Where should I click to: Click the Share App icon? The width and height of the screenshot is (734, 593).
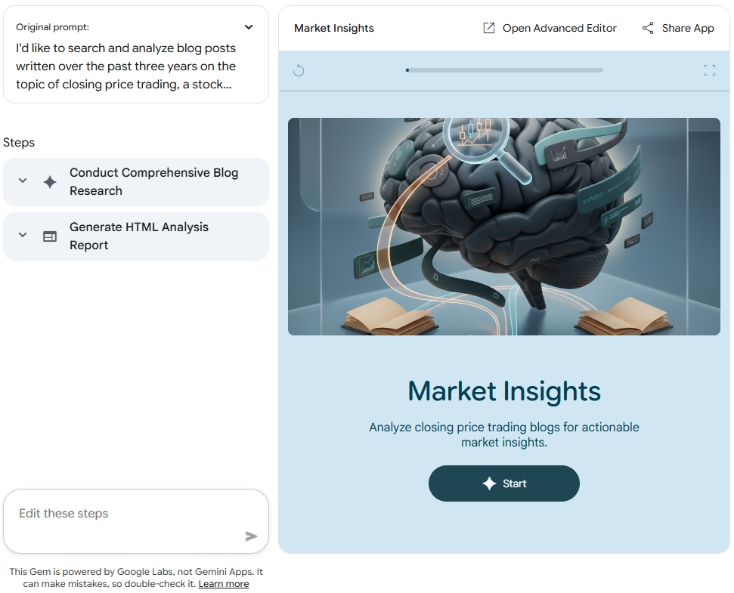click(x=648, y=28)
